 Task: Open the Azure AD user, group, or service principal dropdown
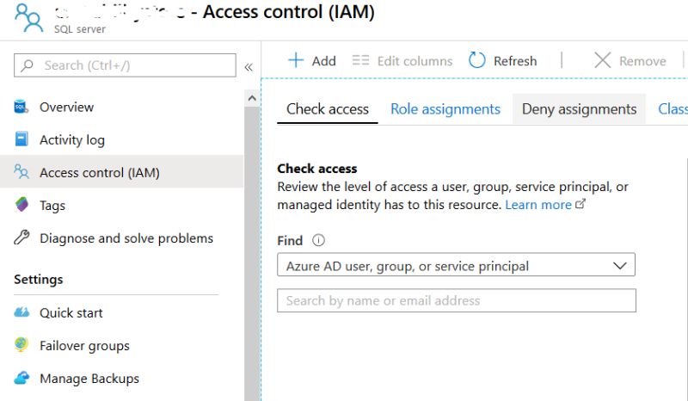point(456,265)
